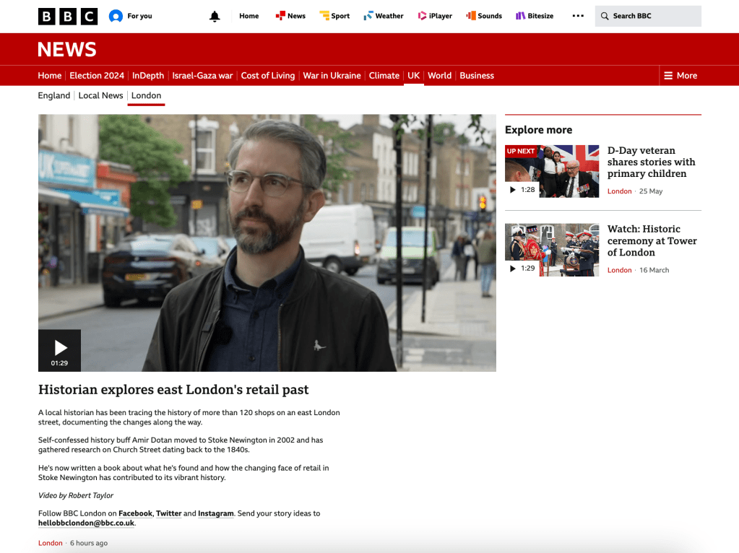Viewport: 739px width, 553px height.
Task: Switch to the World news section
Action: pos(439,76)
